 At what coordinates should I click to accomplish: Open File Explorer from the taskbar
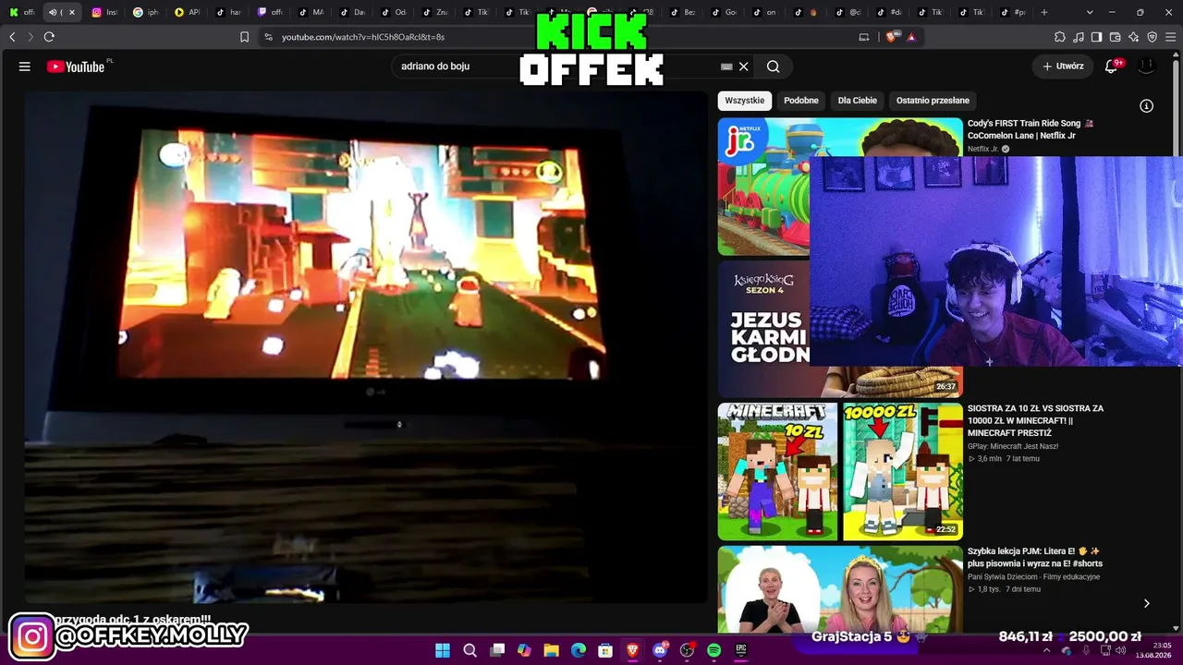click(551, 650)
